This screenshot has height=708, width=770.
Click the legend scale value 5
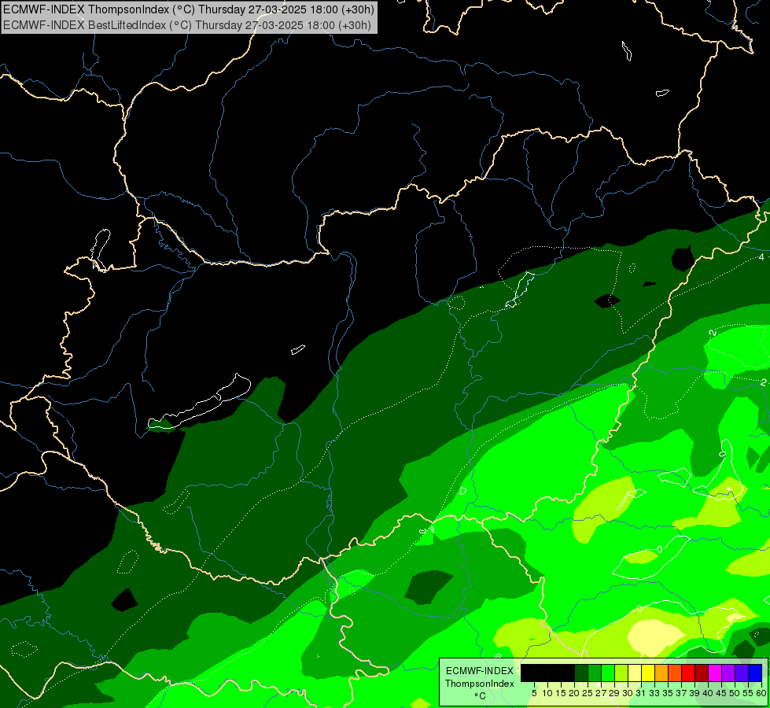coord(534,693)
